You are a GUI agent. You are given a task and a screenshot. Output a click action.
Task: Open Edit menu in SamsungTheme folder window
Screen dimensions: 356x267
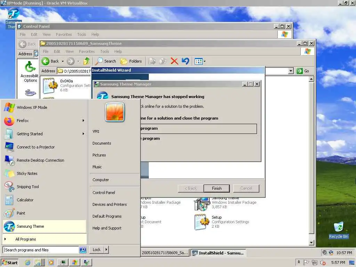pyautogui.click(x=57, y=51)
